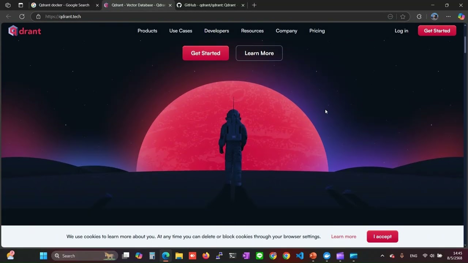The width and height of the screenshot is (468, 263).
Task: Open Visual Studio Code from taskbar
Action: [x=300, y=256]
